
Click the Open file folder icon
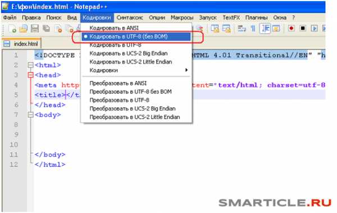coord(24,29)
